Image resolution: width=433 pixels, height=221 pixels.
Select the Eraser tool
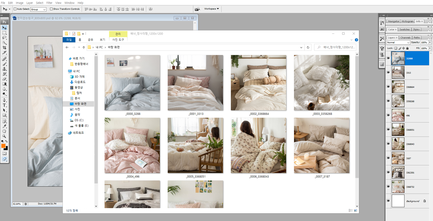coord(5,79)
